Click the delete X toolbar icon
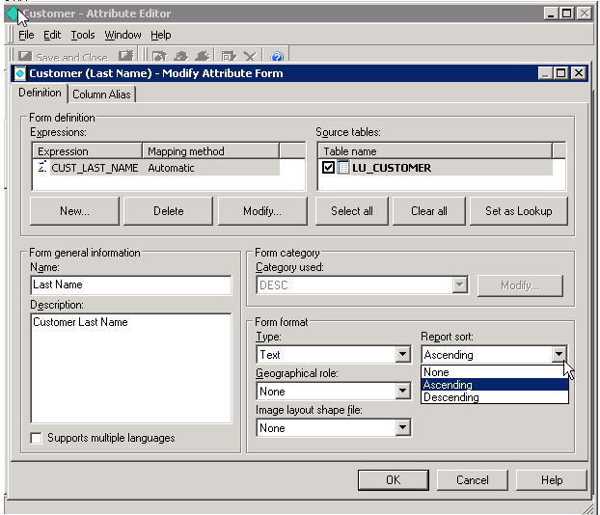Image resolution: width=600 pixels, height=515 pixels. [x=250, y=58]
